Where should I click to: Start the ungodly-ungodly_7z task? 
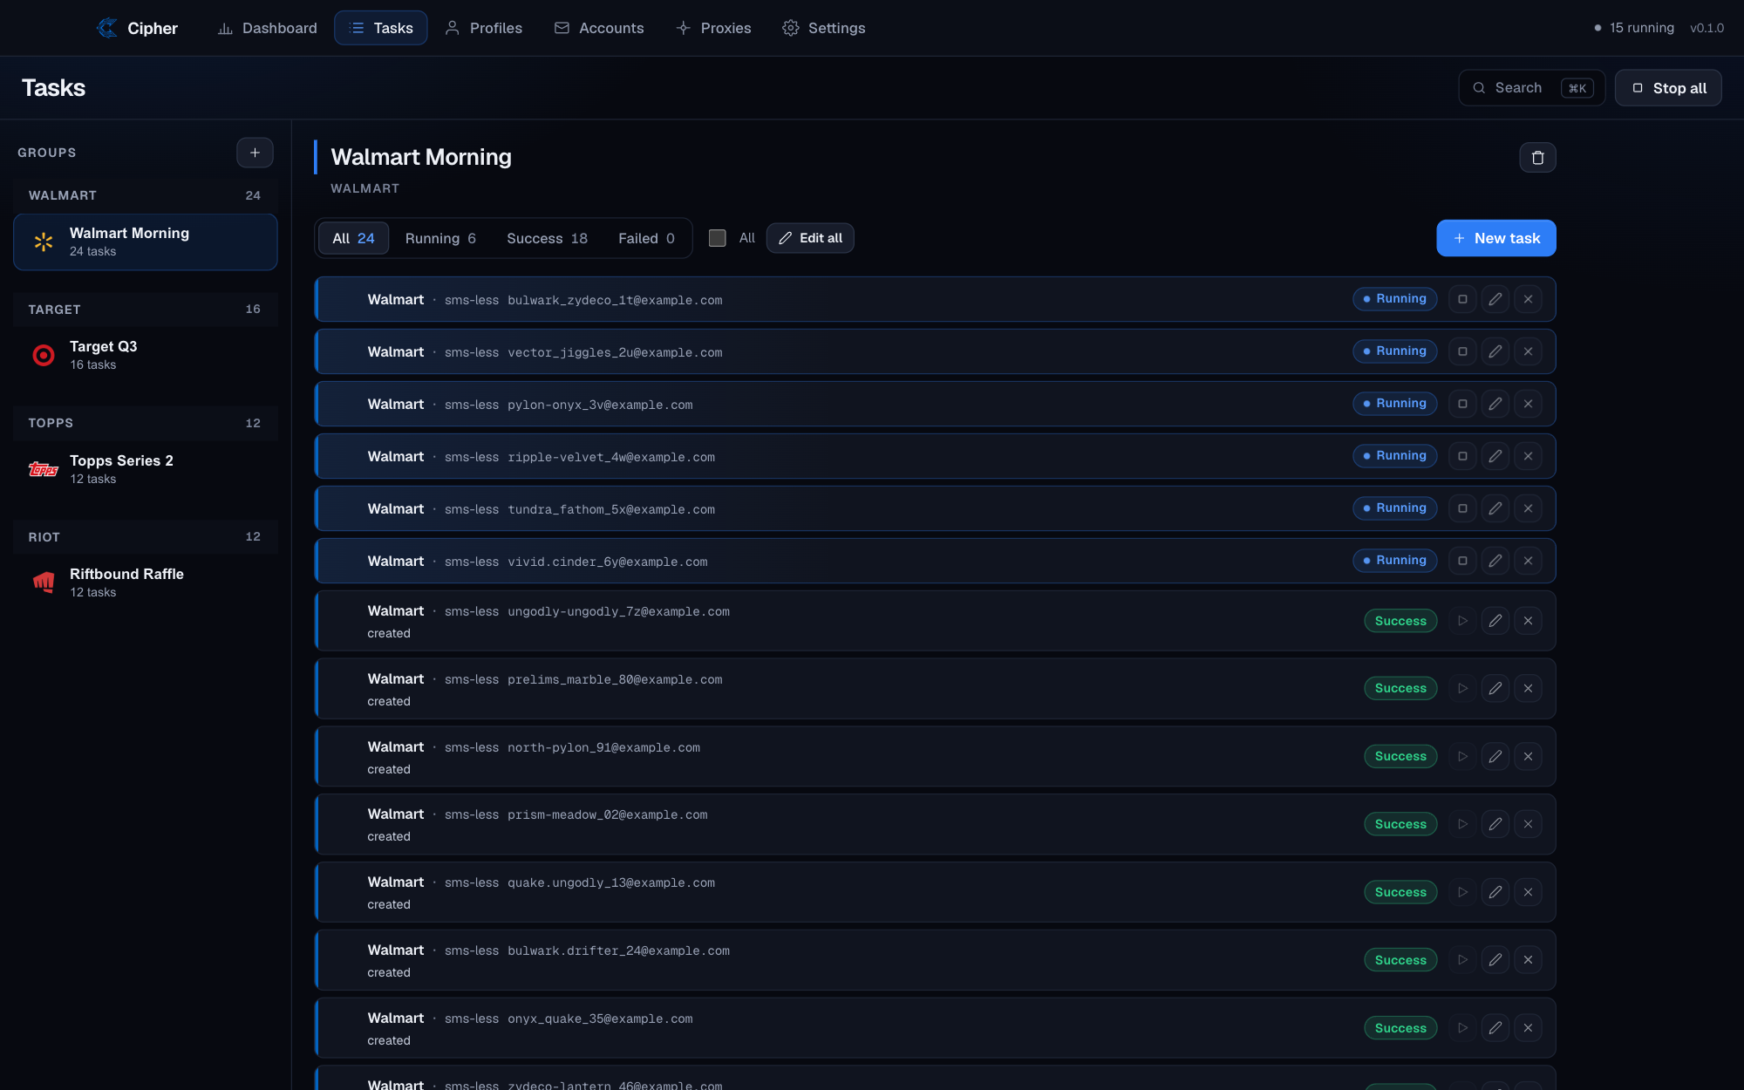tap(1462, 621)
